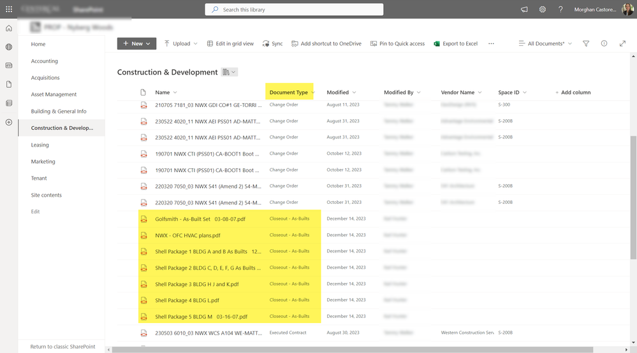Click the Create plus circle icon
The height and width of the screenshot is (353, 637).
click(9, 122)
